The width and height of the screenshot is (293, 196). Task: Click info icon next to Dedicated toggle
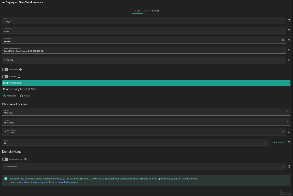tap(21, 69)
